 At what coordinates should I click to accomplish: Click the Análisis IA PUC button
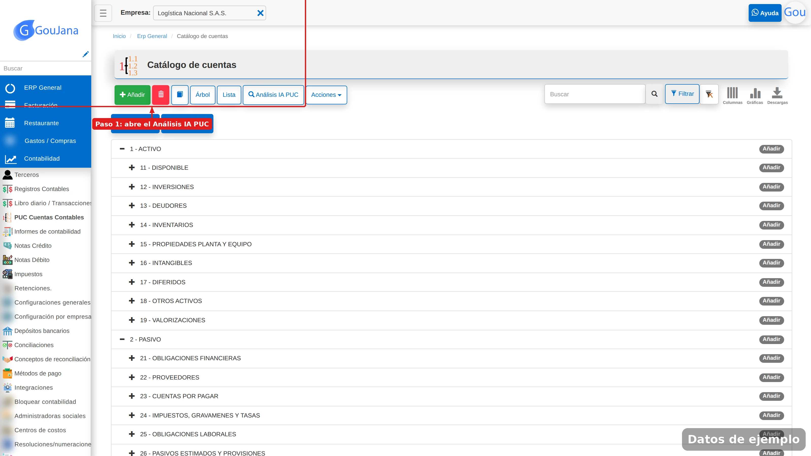click(x=273, y=94)
